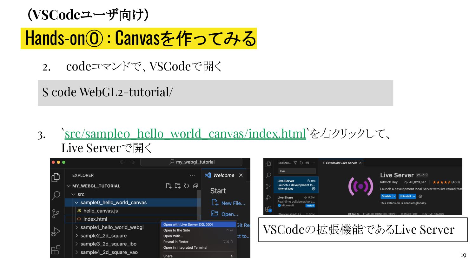
Task: Choose Open with Live Server menu entry
Action: pyautogui.click(x=198, y=224)
